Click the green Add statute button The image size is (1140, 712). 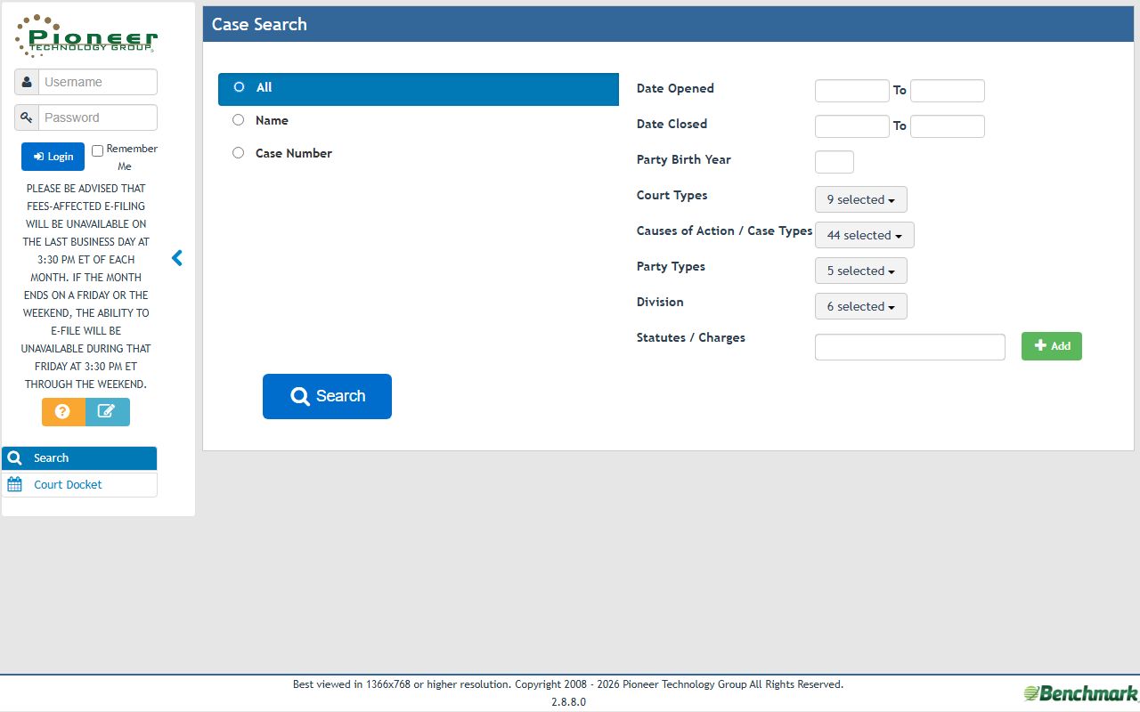click(x=1052, y=346)
